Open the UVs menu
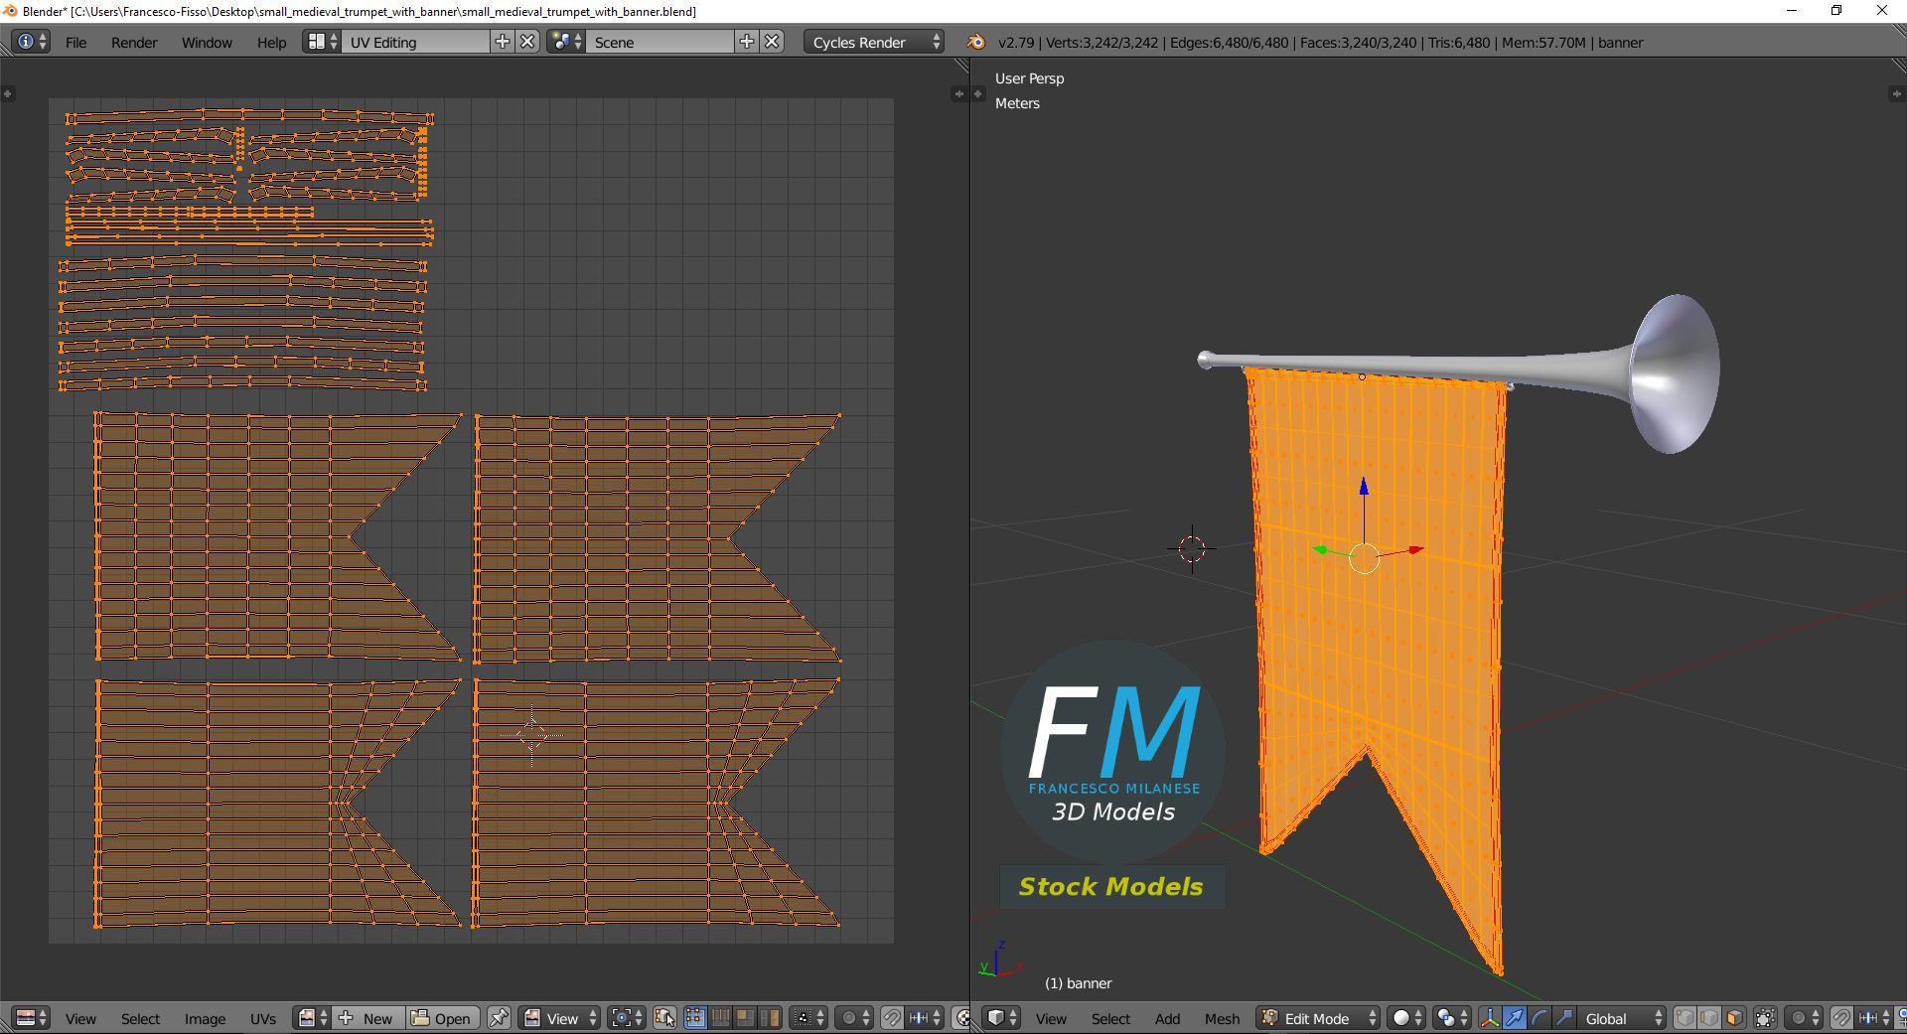The height and width of the screenshot is (1034, 1907). tap(263, 1018)
